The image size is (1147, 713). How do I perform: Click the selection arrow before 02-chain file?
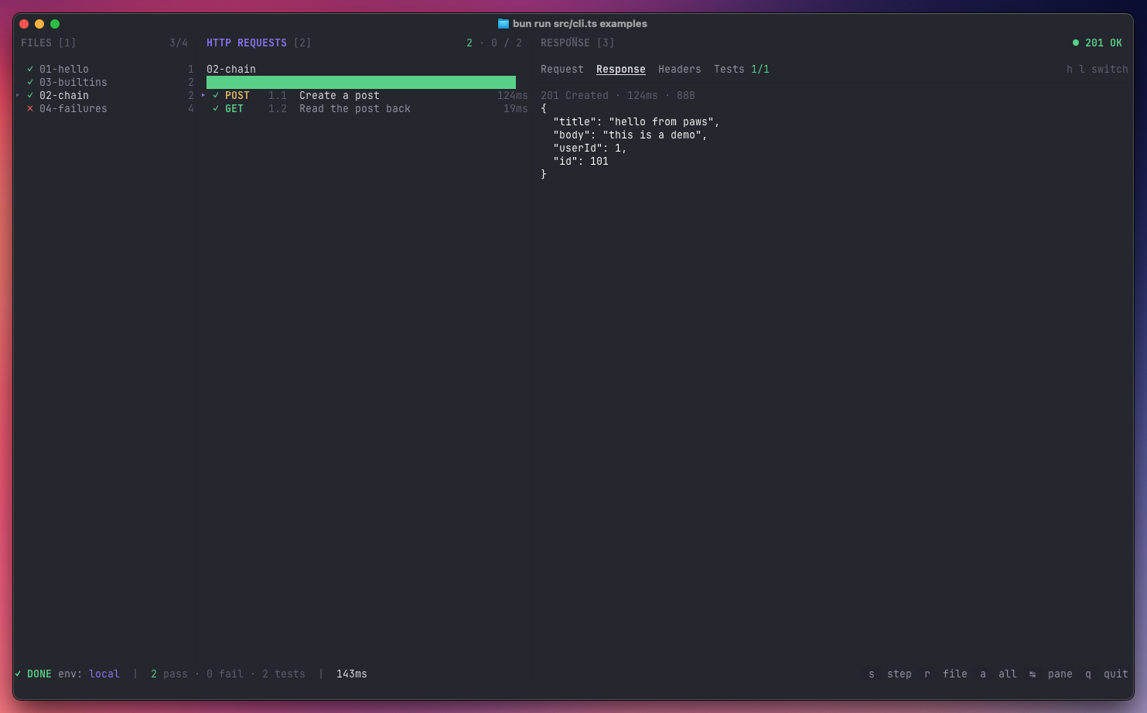point(18,96)
